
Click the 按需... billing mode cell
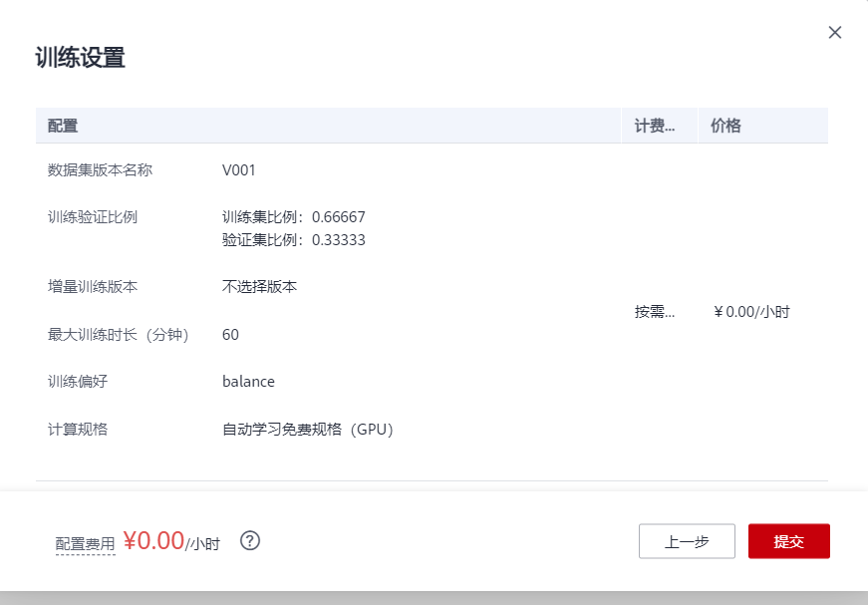pyautogui.click(x=655, y=312)
